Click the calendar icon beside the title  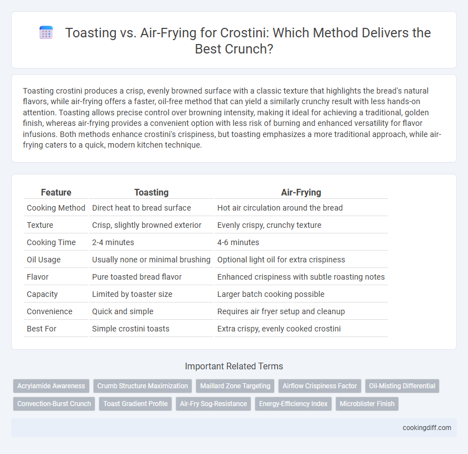[x=46, y=32]
